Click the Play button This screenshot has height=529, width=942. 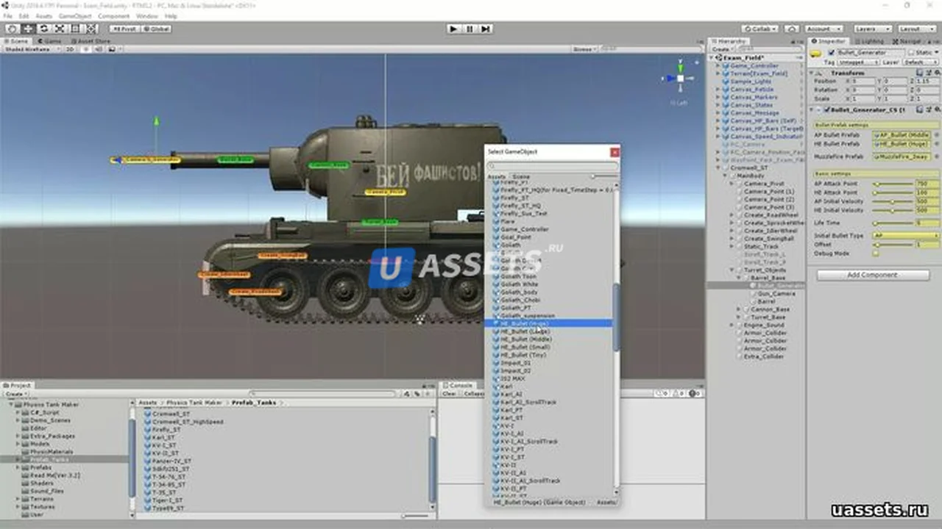[454, 29]
